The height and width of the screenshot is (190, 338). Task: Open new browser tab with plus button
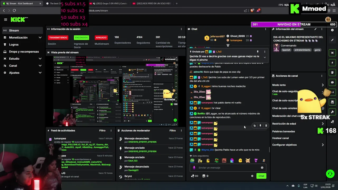[177, 3]
